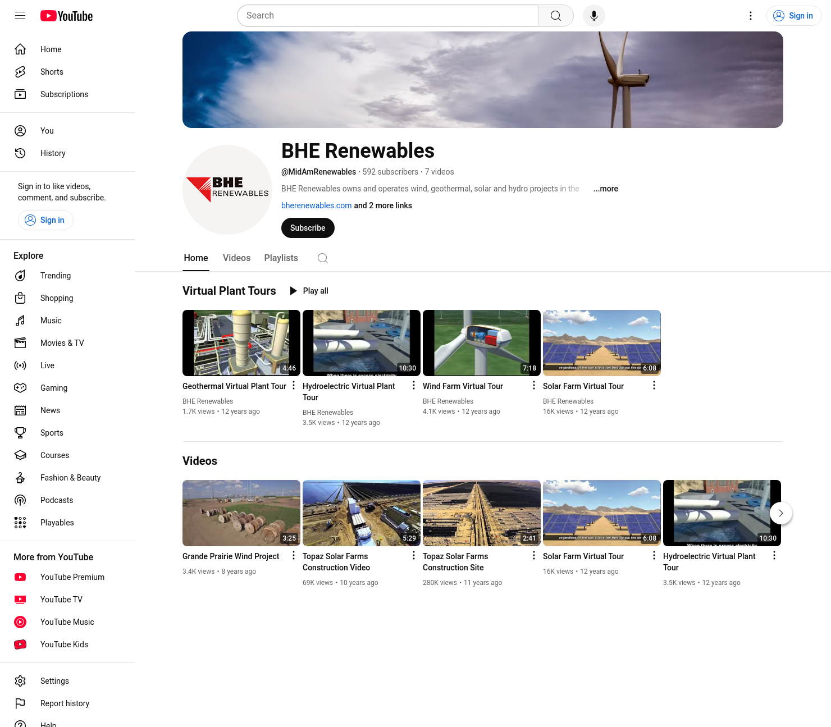This screenshot has width=831, height=727.
Task: Open Subscriptions in the sidebar
Action: coord(67,94)
